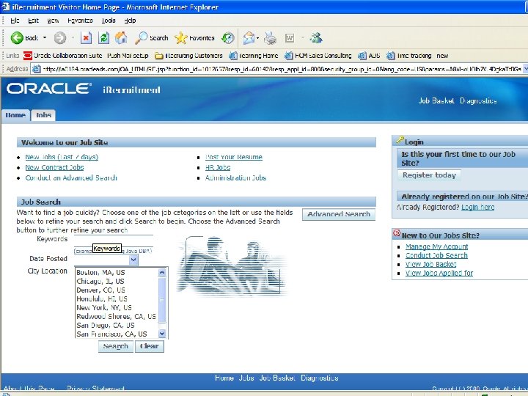Click the key icon beside Login
Screen dimensions: 528x396
(400, 140)
